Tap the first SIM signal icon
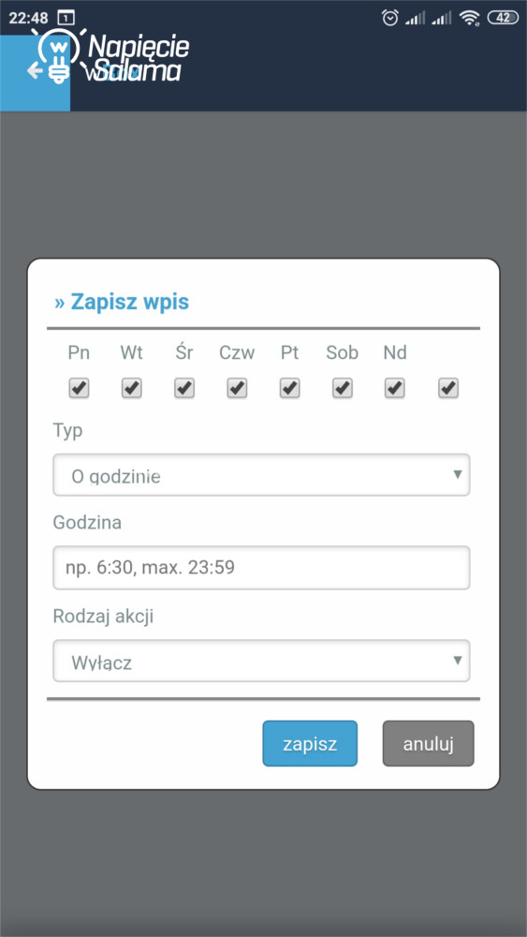The height and width of the screenshot is (937, 527). [416, 19]
